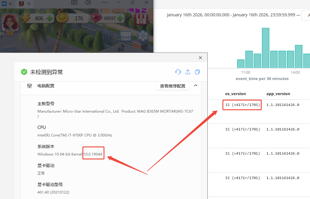Viewport: 310px width, 199px height.
Task: Open the emulator three-dots more menu
Action: tap(105, 3)
